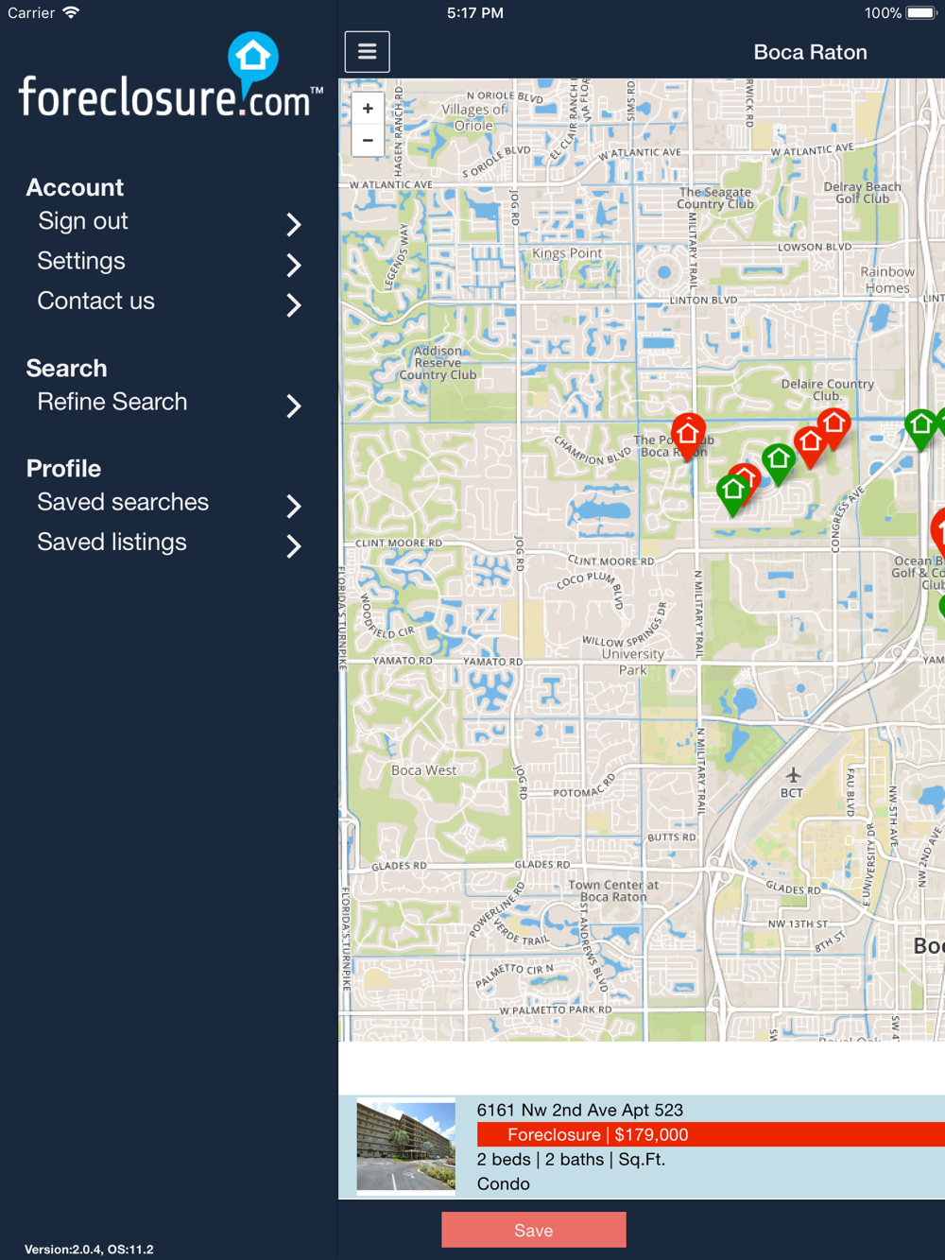Open the condo building photo thumbnail
Viewport: 945px width, 1260px height.
pyautogui.click(x=405, y=1147)
